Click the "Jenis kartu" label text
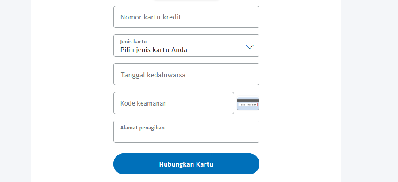The width and height of the screenshot is (398, 182). tap(133, 42)
